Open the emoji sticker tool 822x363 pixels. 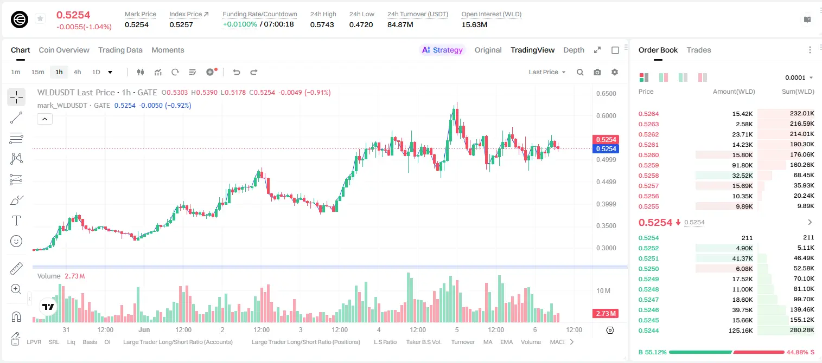click(x=16, y=241)
